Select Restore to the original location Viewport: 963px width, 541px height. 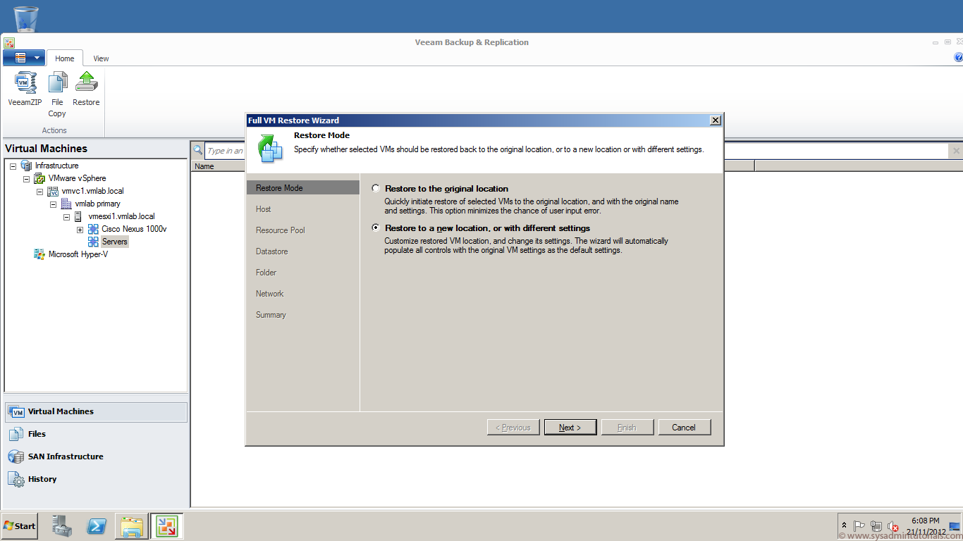coord(376,189)
